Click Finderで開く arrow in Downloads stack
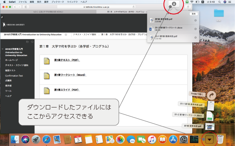Viewport: 235px width, 146px height. pos(211,95)
